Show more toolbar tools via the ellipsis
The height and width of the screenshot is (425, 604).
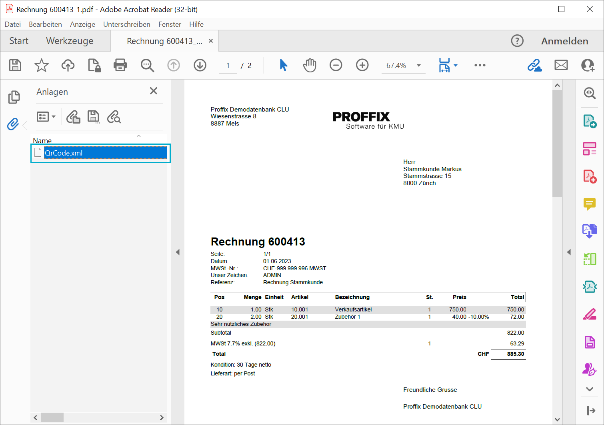480,65
